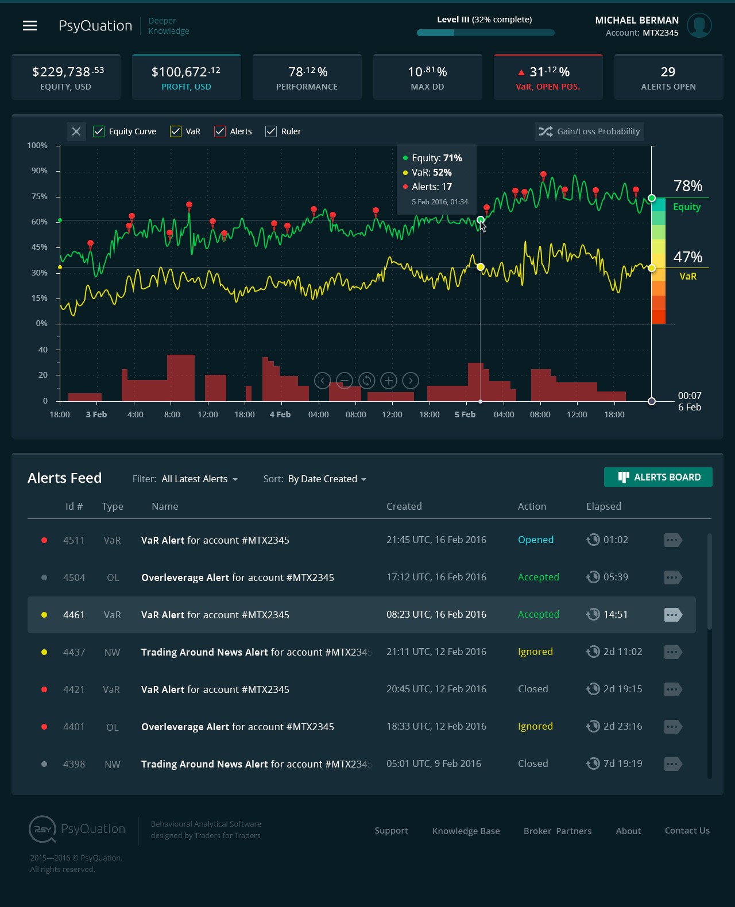Click the chart zoom in plus icon
The height and width of the screenshot is (907, 735).
pos(389,381)
